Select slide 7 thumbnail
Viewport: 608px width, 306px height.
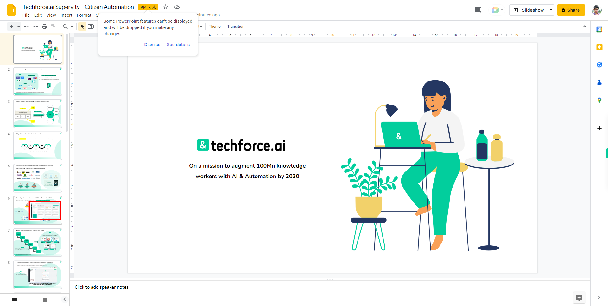(38, 243)
